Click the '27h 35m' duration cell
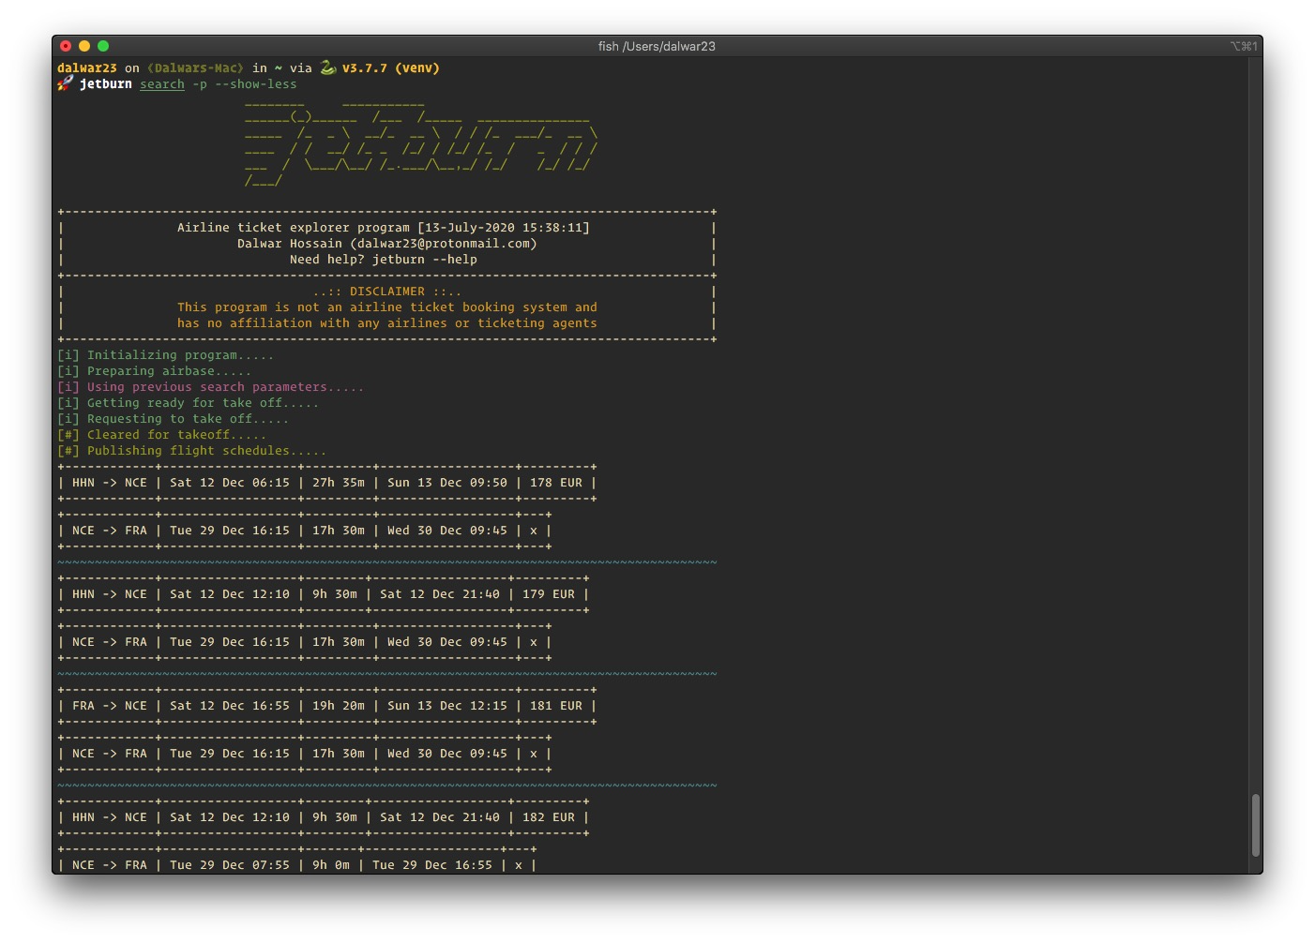 click(x=339, y=483)
